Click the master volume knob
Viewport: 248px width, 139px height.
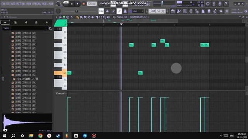[x=58, y=3]
